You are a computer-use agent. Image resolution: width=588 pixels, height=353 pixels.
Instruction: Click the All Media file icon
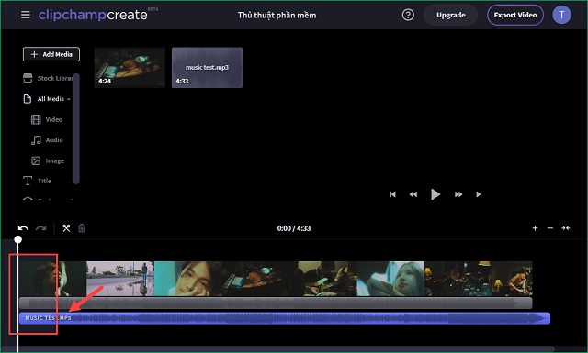point(28,99)
